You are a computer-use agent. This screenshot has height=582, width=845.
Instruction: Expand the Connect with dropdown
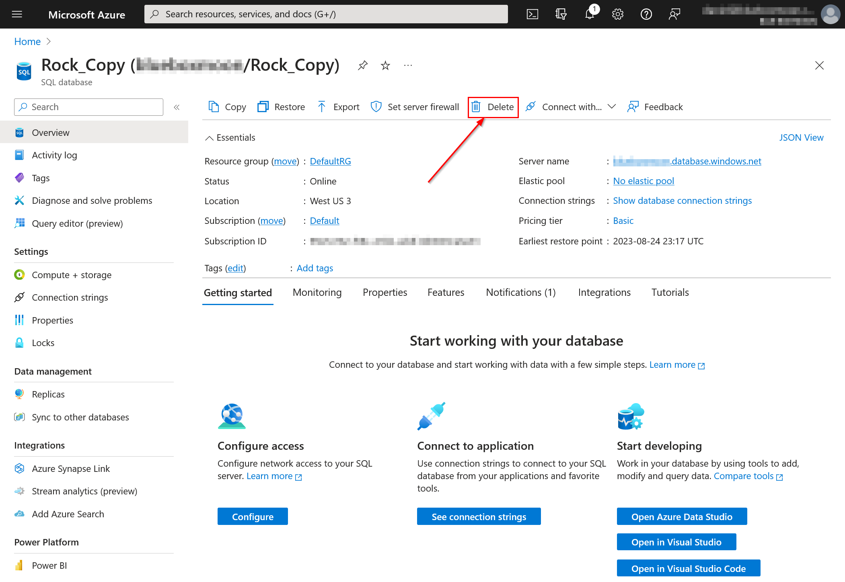click(x=611, y=107)
